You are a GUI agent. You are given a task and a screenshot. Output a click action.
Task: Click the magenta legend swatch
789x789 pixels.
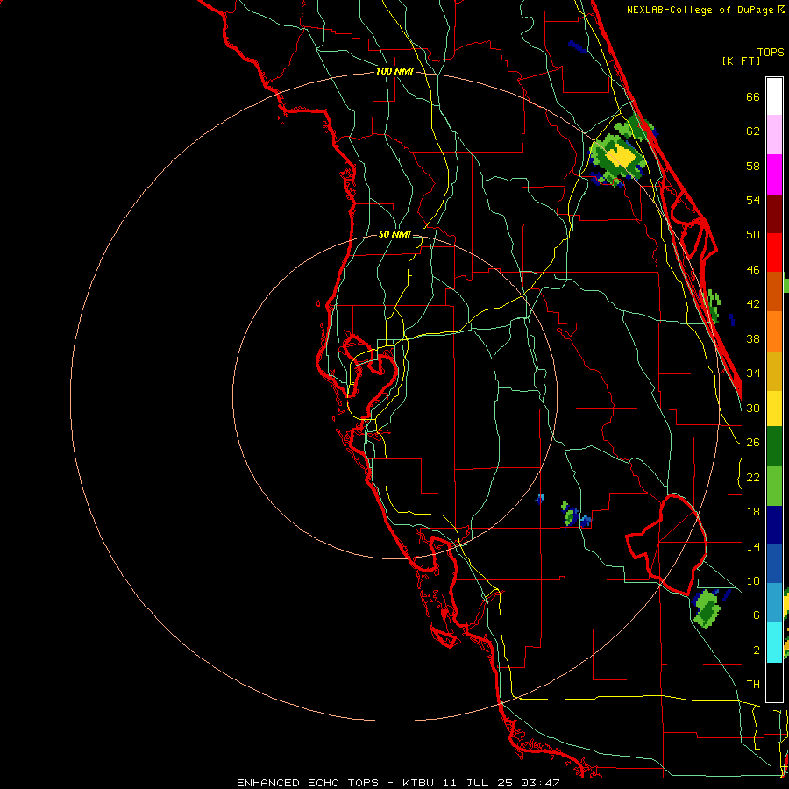point(774,174)
